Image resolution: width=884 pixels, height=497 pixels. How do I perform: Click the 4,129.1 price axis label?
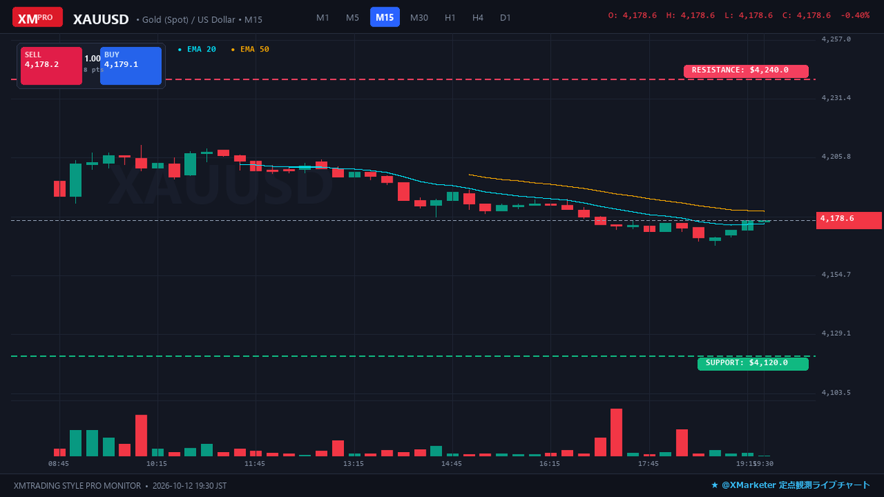click(836, 334)
